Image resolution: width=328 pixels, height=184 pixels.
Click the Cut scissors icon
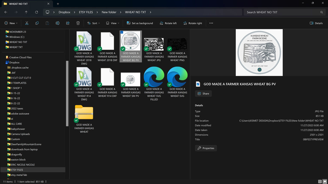tap(27, 23)
